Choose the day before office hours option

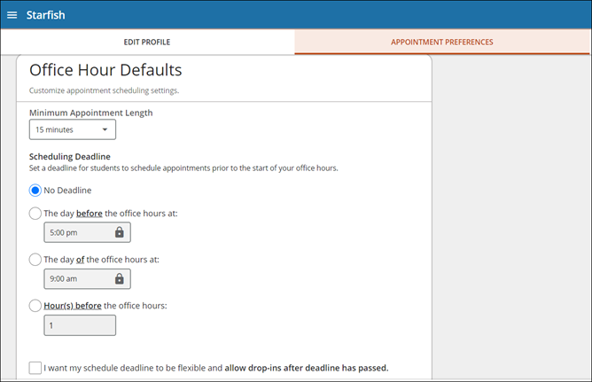(x=35, y=213)
